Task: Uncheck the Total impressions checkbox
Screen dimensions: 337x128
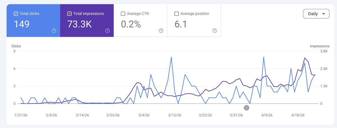Action: point(69,13)
